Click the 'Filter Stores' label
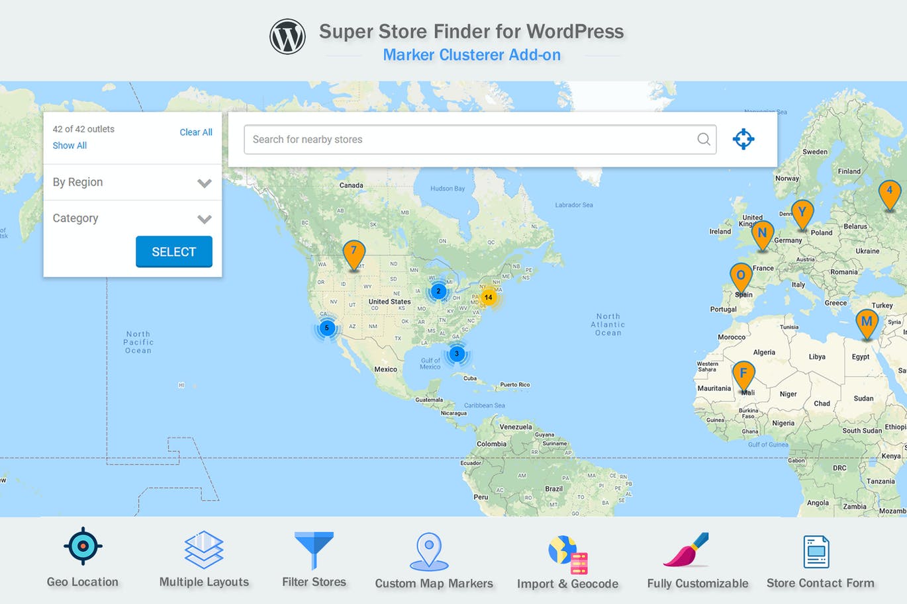 314,582
